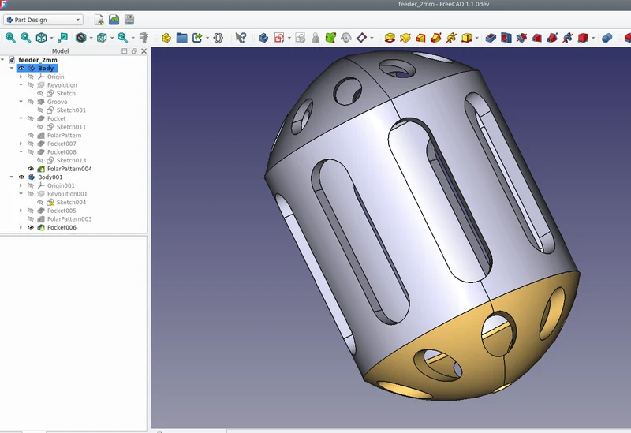Select the Additive loft tool
Viewport: 631px width, 433px height.
pos(420,38)
